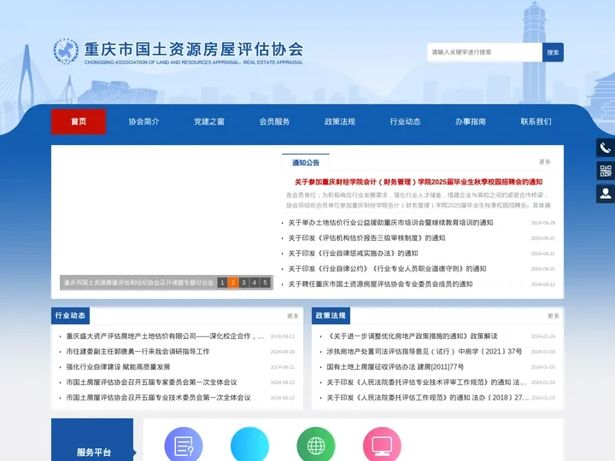
Task: Open 行业自律惩戒实施办法 notice
Action: pyautogui.click(x=353, y=254)
